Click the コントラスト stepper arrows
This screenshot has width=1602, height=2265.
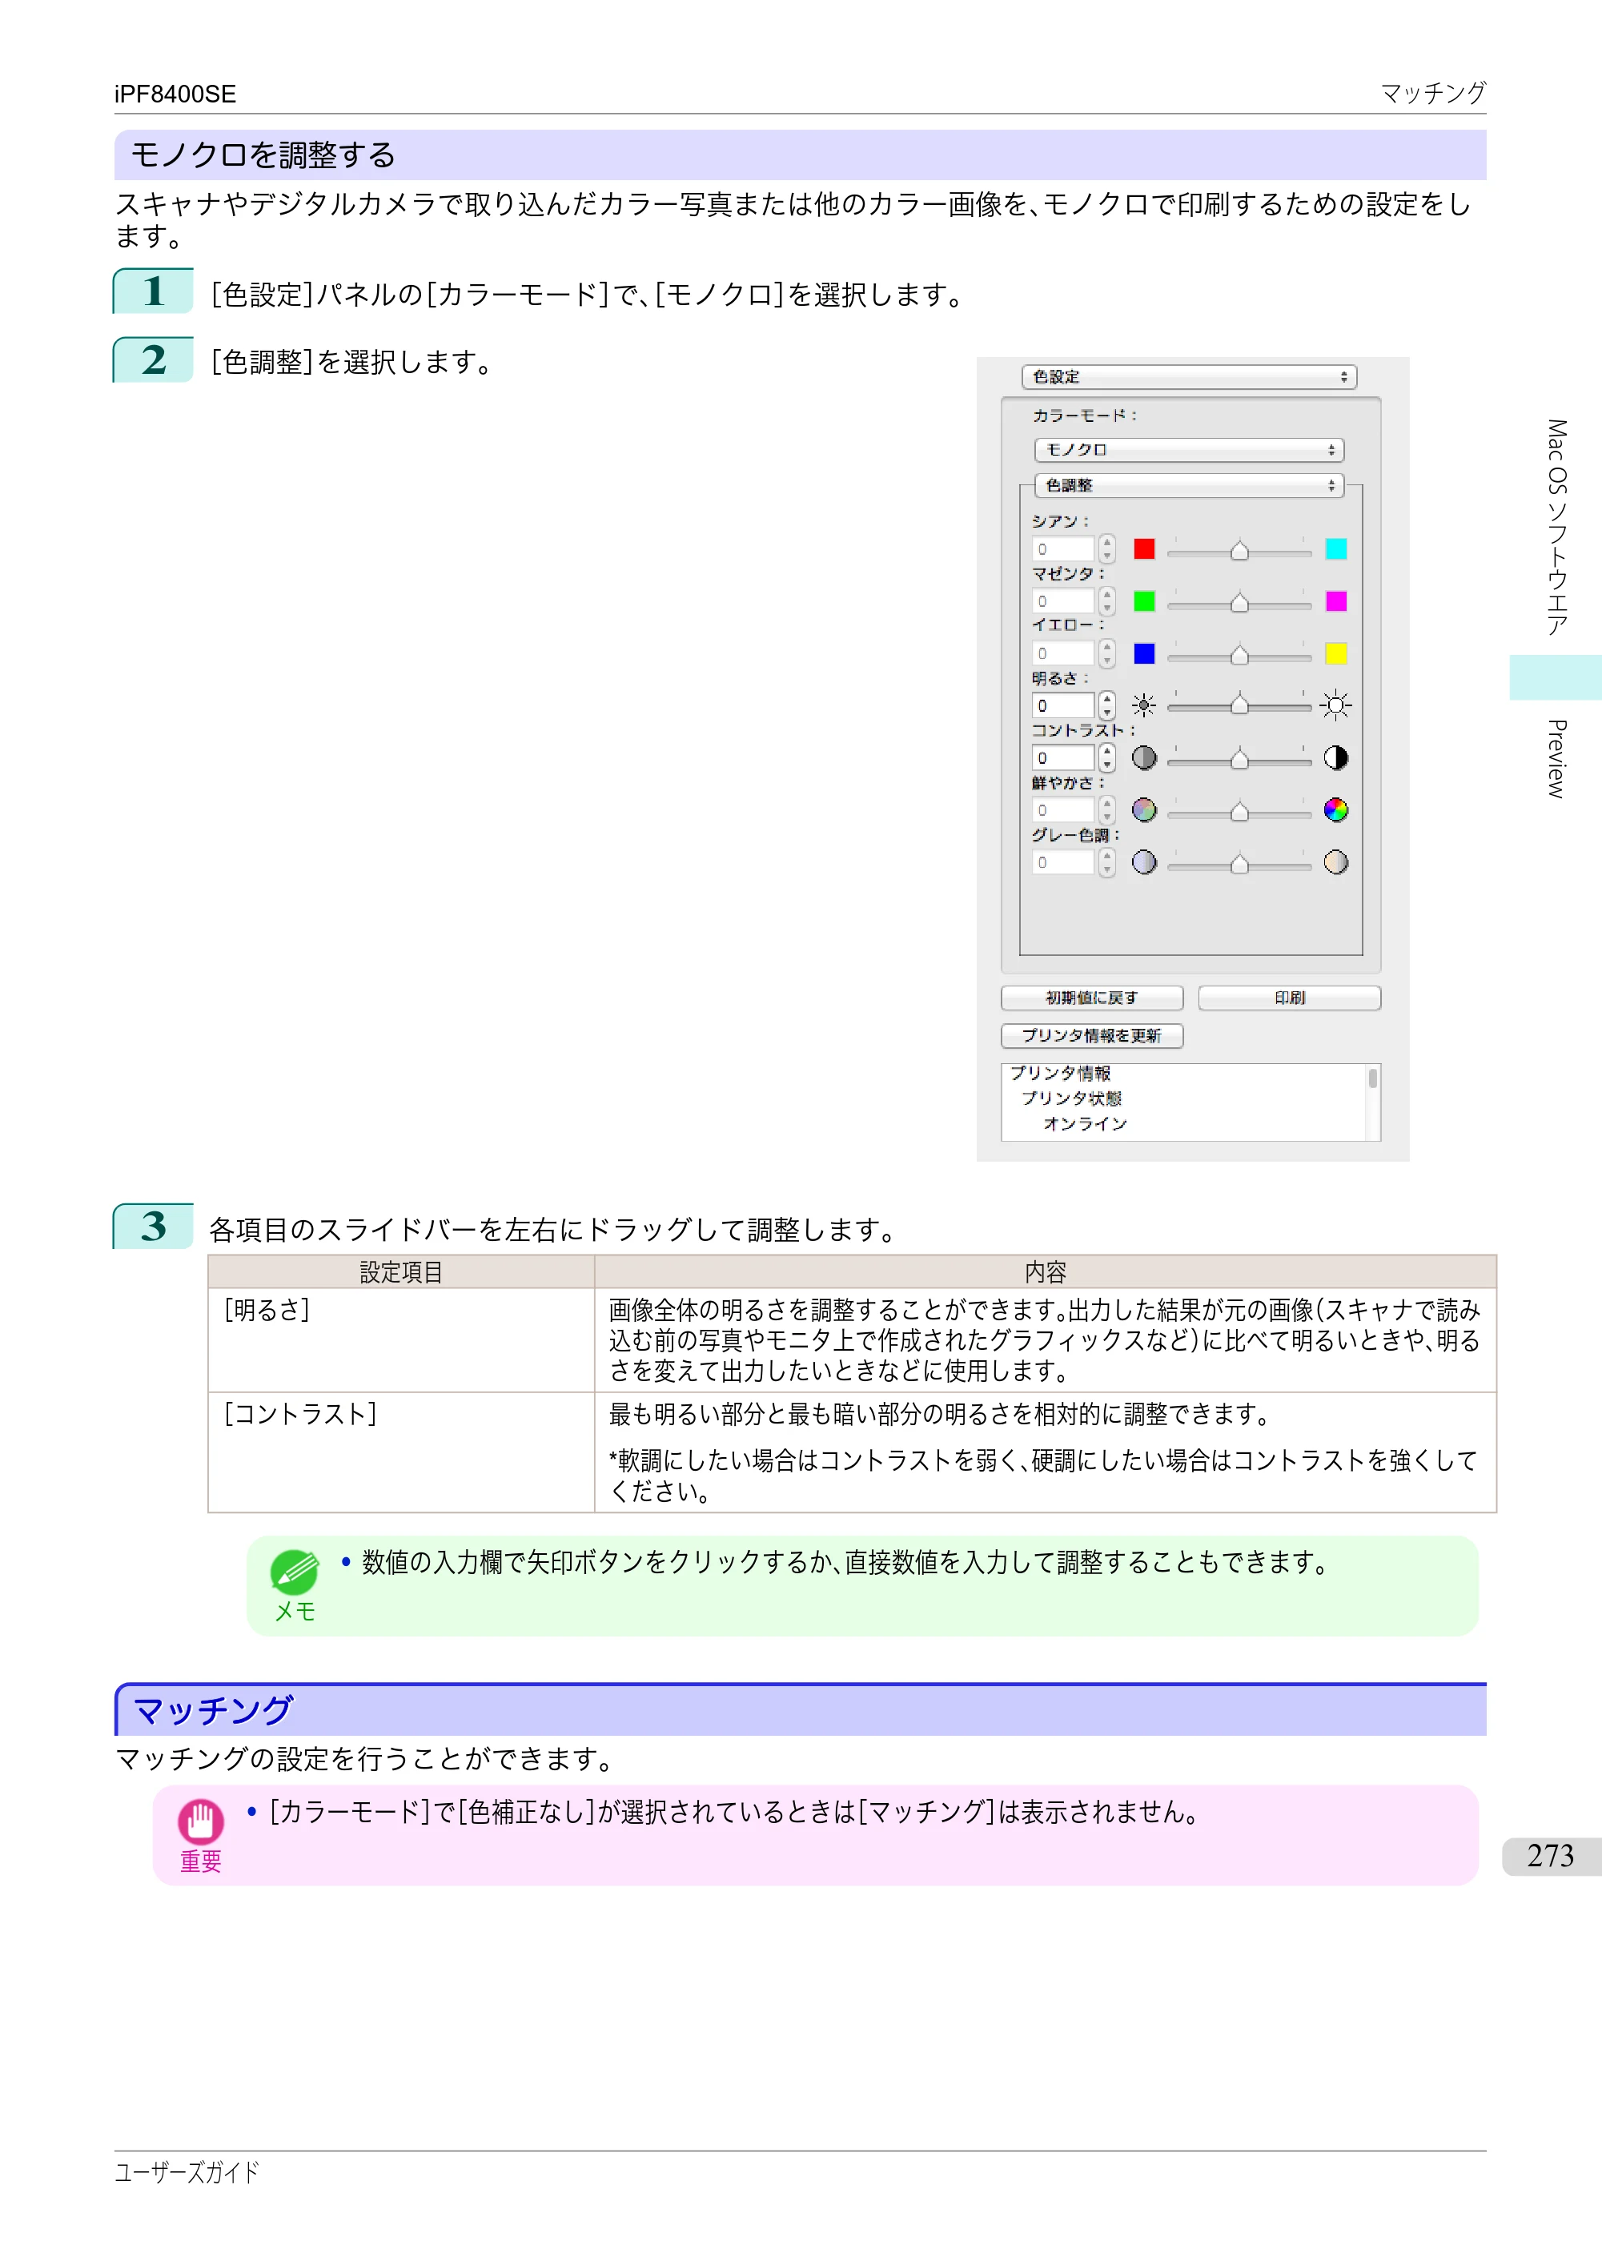tap(1106, 757)
